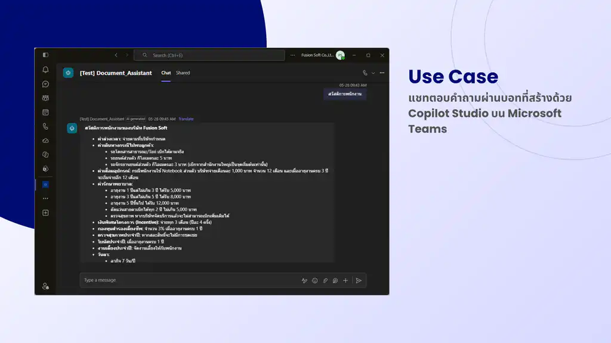Viewport: 611px width, 343px height.
Task: Click the Fusion Soft Co. account name
Action: 317,55
